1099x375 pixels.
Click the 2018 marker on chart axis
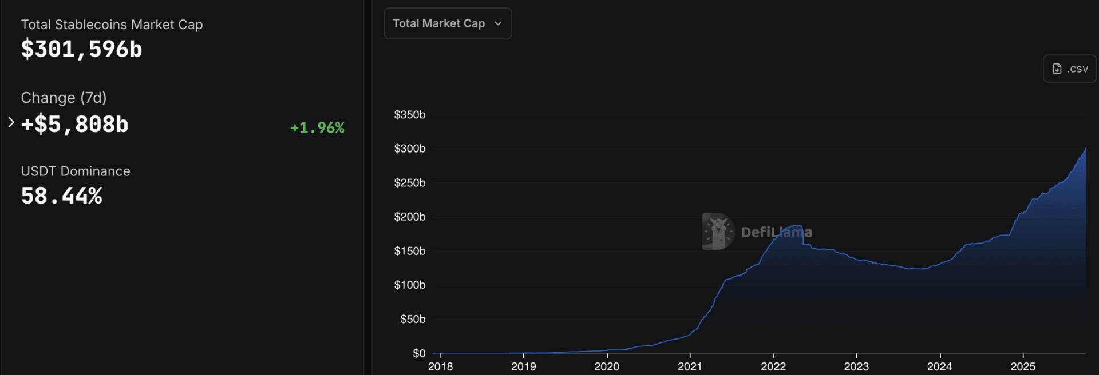[440, 366]
